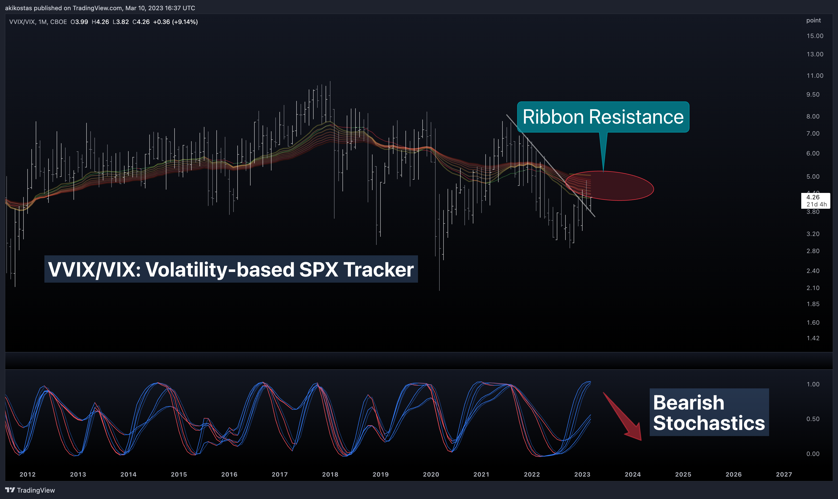Click the 'Bearish Stochastics' text box
This screenshot has width=838, height=499.
pos(709,412)
